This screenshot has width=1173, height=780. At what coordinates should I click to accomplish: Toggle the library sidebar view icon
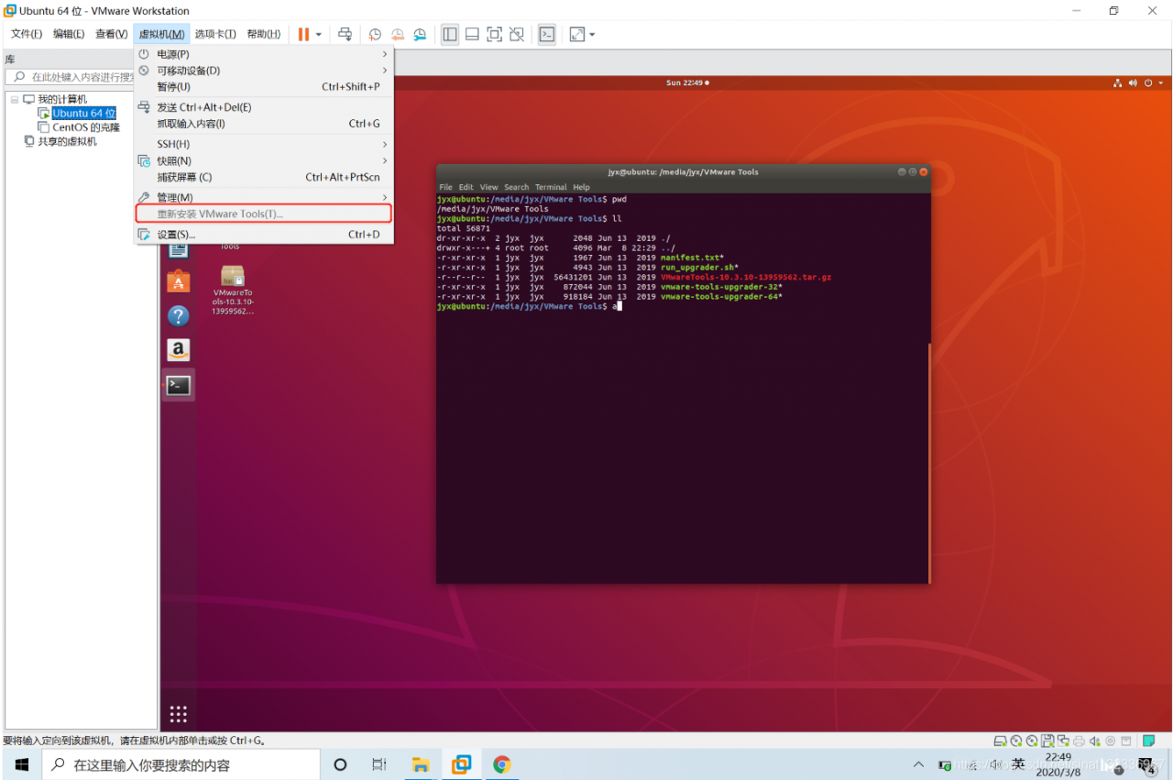point(450,35)
